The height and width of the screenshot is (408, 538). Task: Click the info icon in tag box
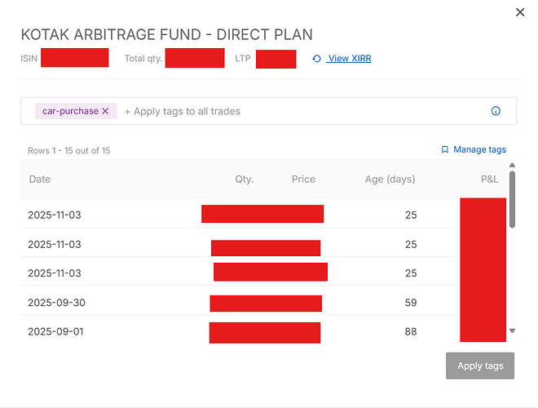click(496, 111)
